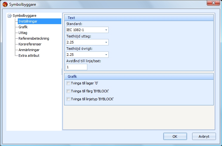Go to Referensbeteckning in the tree
The width and height of the screenshot is (222, 146).
tap(34, 38)
